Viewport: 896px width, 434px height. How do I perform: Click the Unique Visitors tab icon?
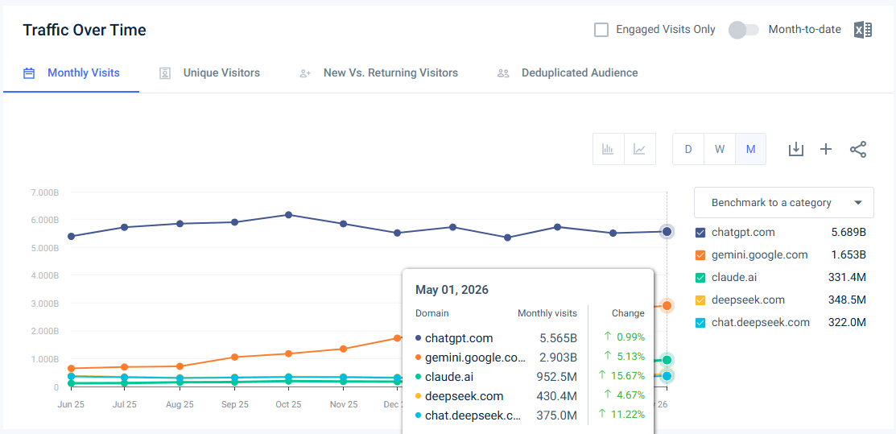point(165,73)
